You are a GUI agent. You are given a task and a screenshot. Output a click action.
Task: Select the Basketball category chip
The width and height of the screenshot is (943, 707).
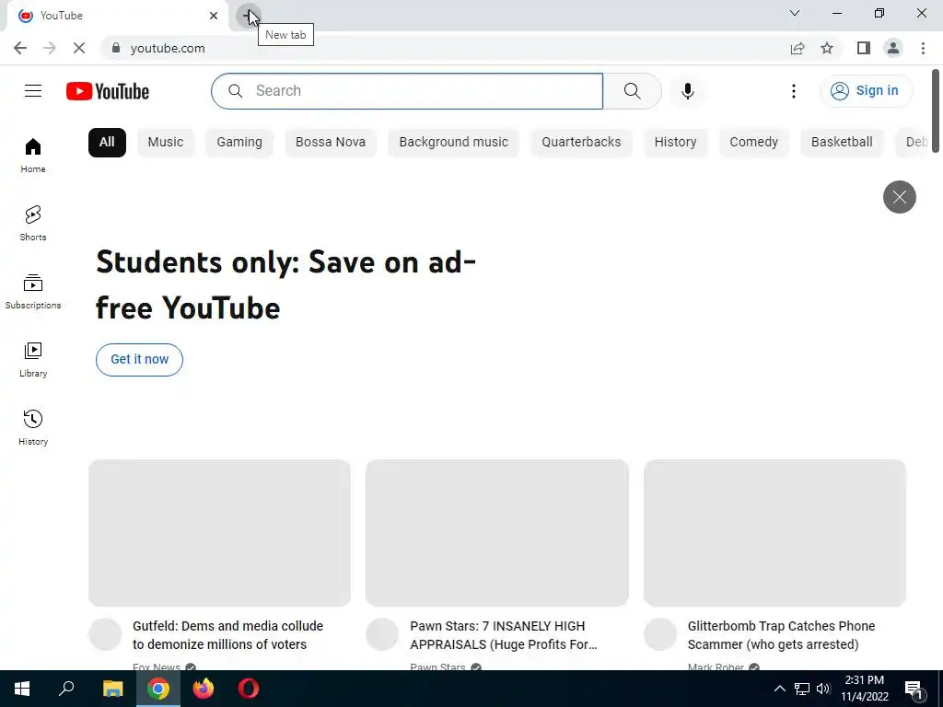point(842,143)
